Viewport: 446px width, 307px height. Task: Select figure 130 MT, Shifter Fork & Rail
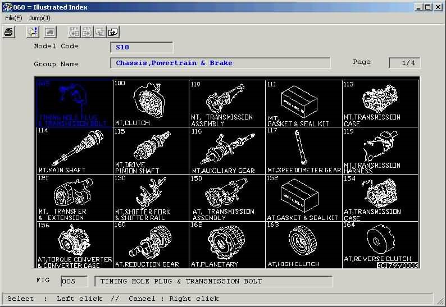coord(151,198)
